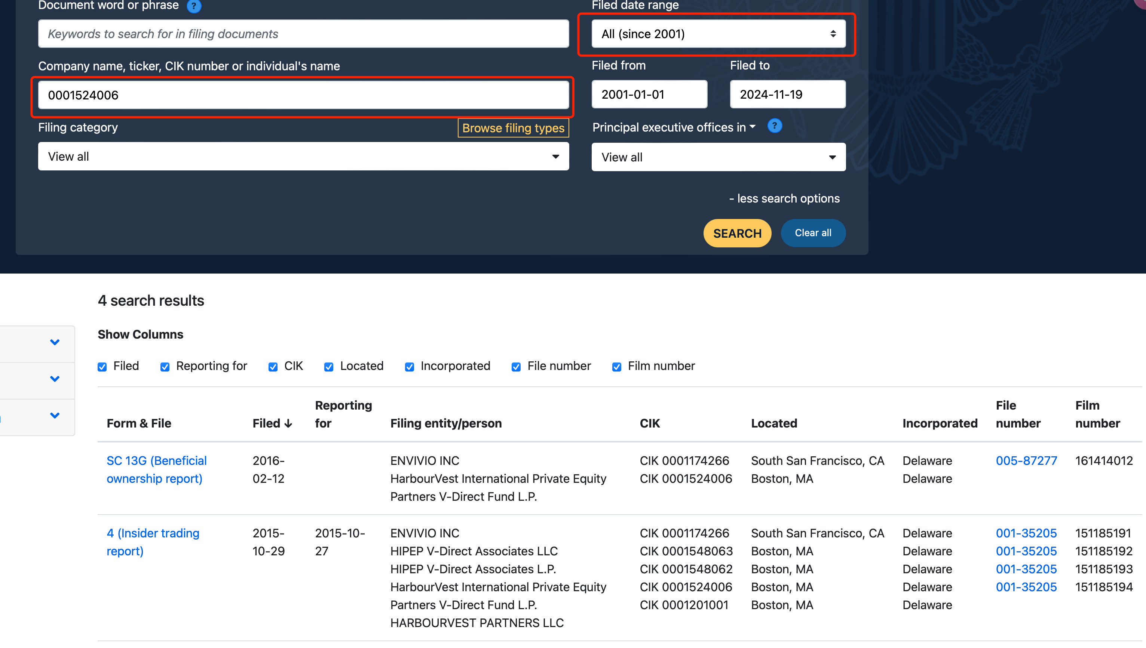
Task: Uncheck the Filed column checkbox
Action: 102,367
